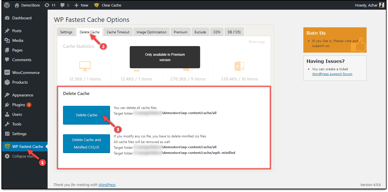Click the JS file cache statistics icon
The image size is (388, 192).
click(x=239, y=66)
